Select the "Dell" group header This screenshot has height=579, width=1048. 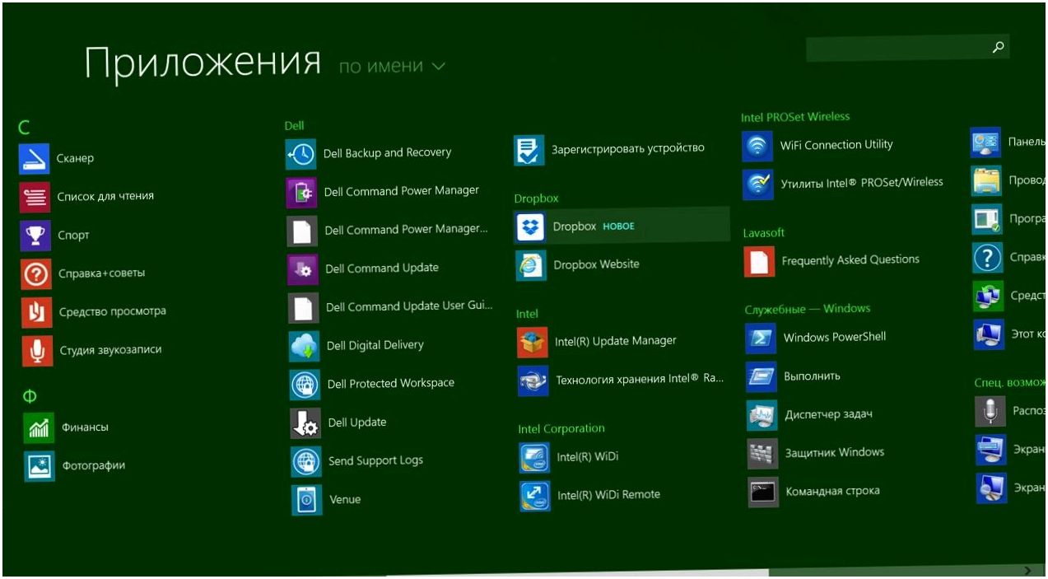(294, 125)
